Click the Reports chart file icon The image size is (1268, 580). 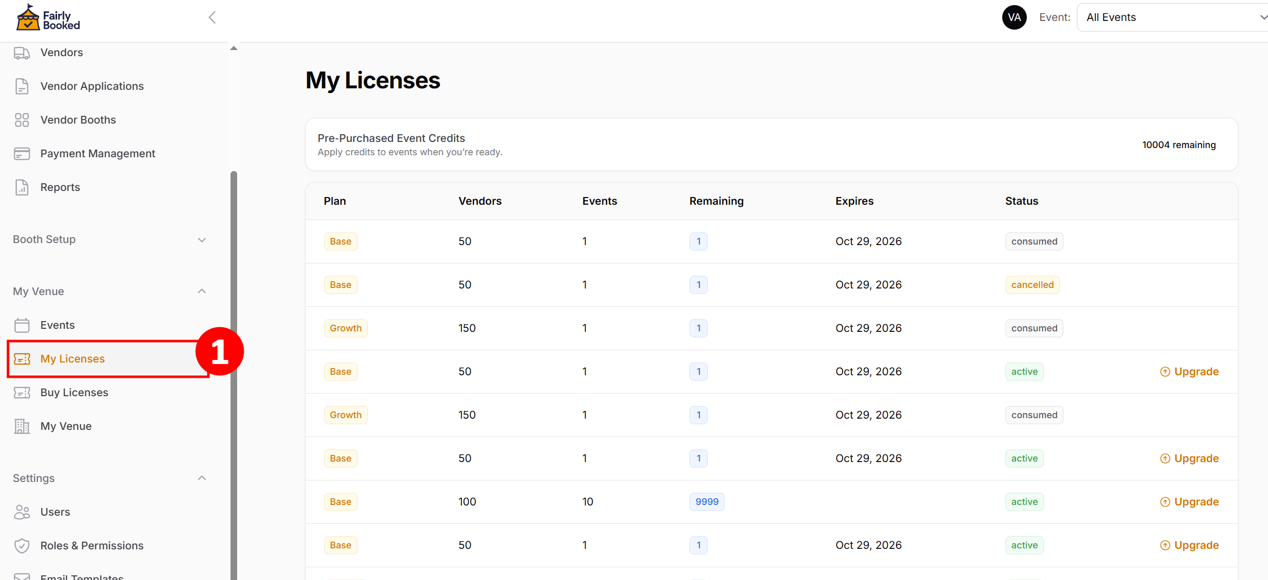[21, 187]
